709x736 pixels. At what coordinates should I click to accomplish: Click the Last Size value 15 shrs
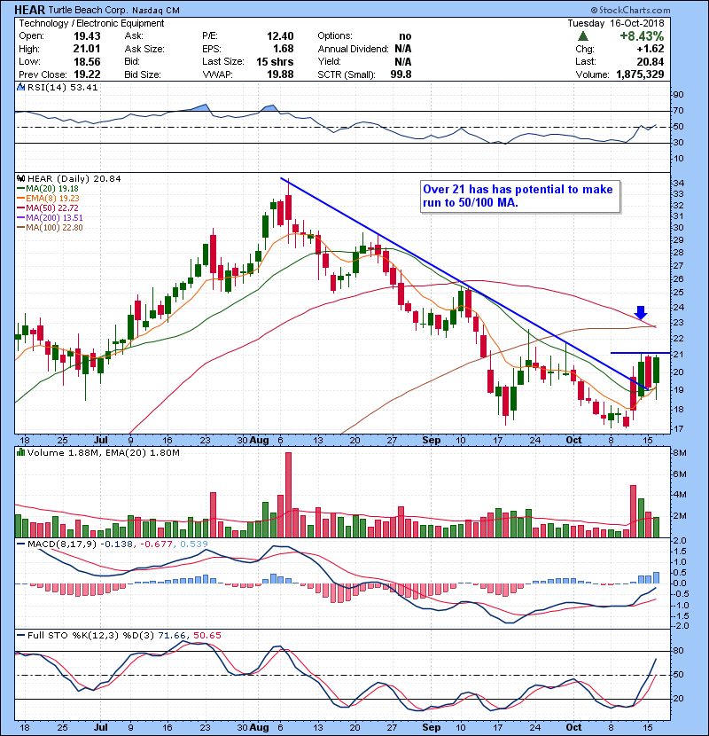point(275,61)
